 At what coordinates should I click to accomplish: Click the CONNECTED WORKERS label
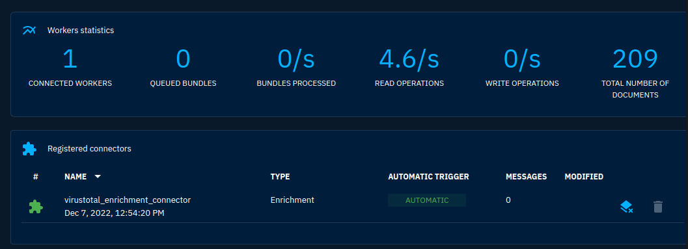point(70,83)
